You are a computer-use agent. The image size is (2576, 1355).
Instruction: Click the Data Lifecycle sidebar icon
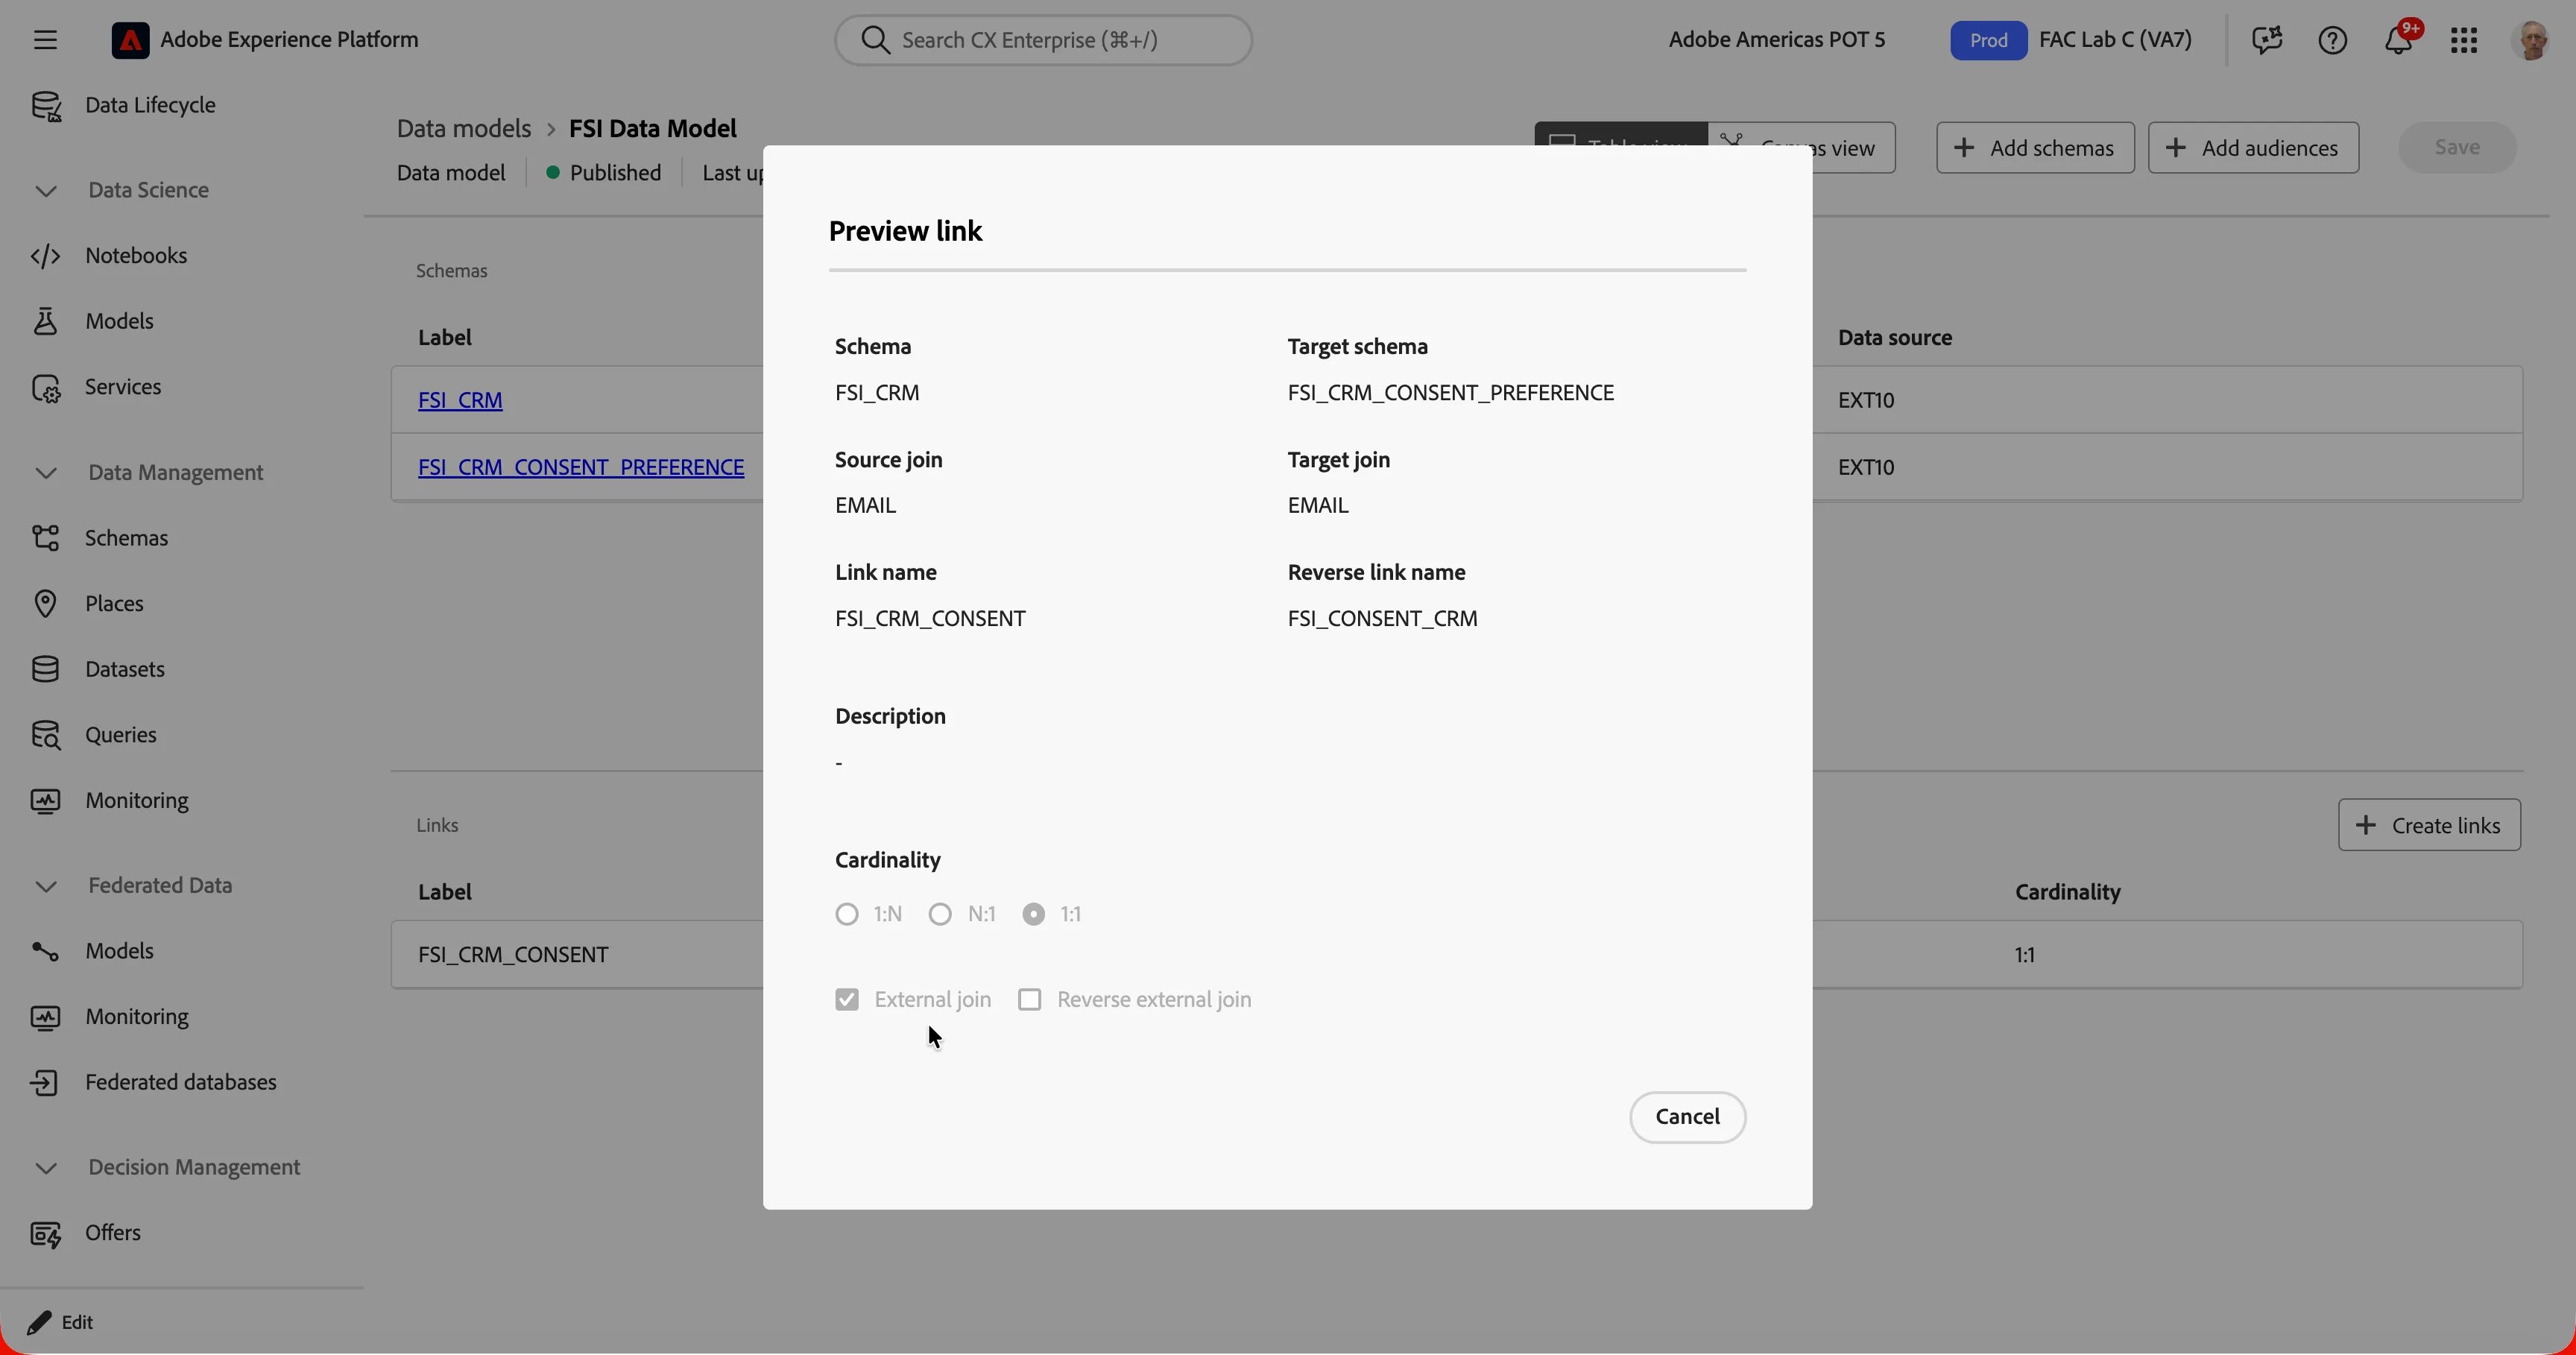click(x=46, y=106)
